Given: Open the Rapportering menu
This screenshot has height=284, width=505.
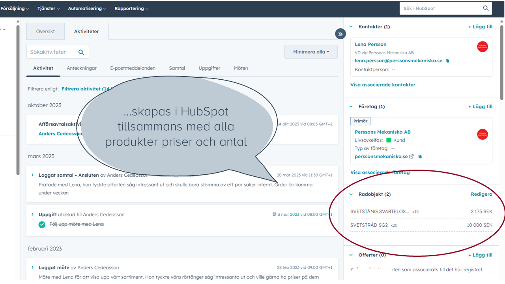Looking at the screenshot, I should tap(131, 8).
